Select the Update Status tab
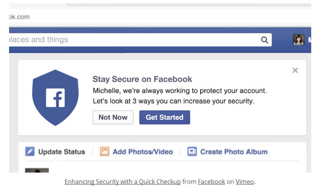 click(x=55, y=151)
